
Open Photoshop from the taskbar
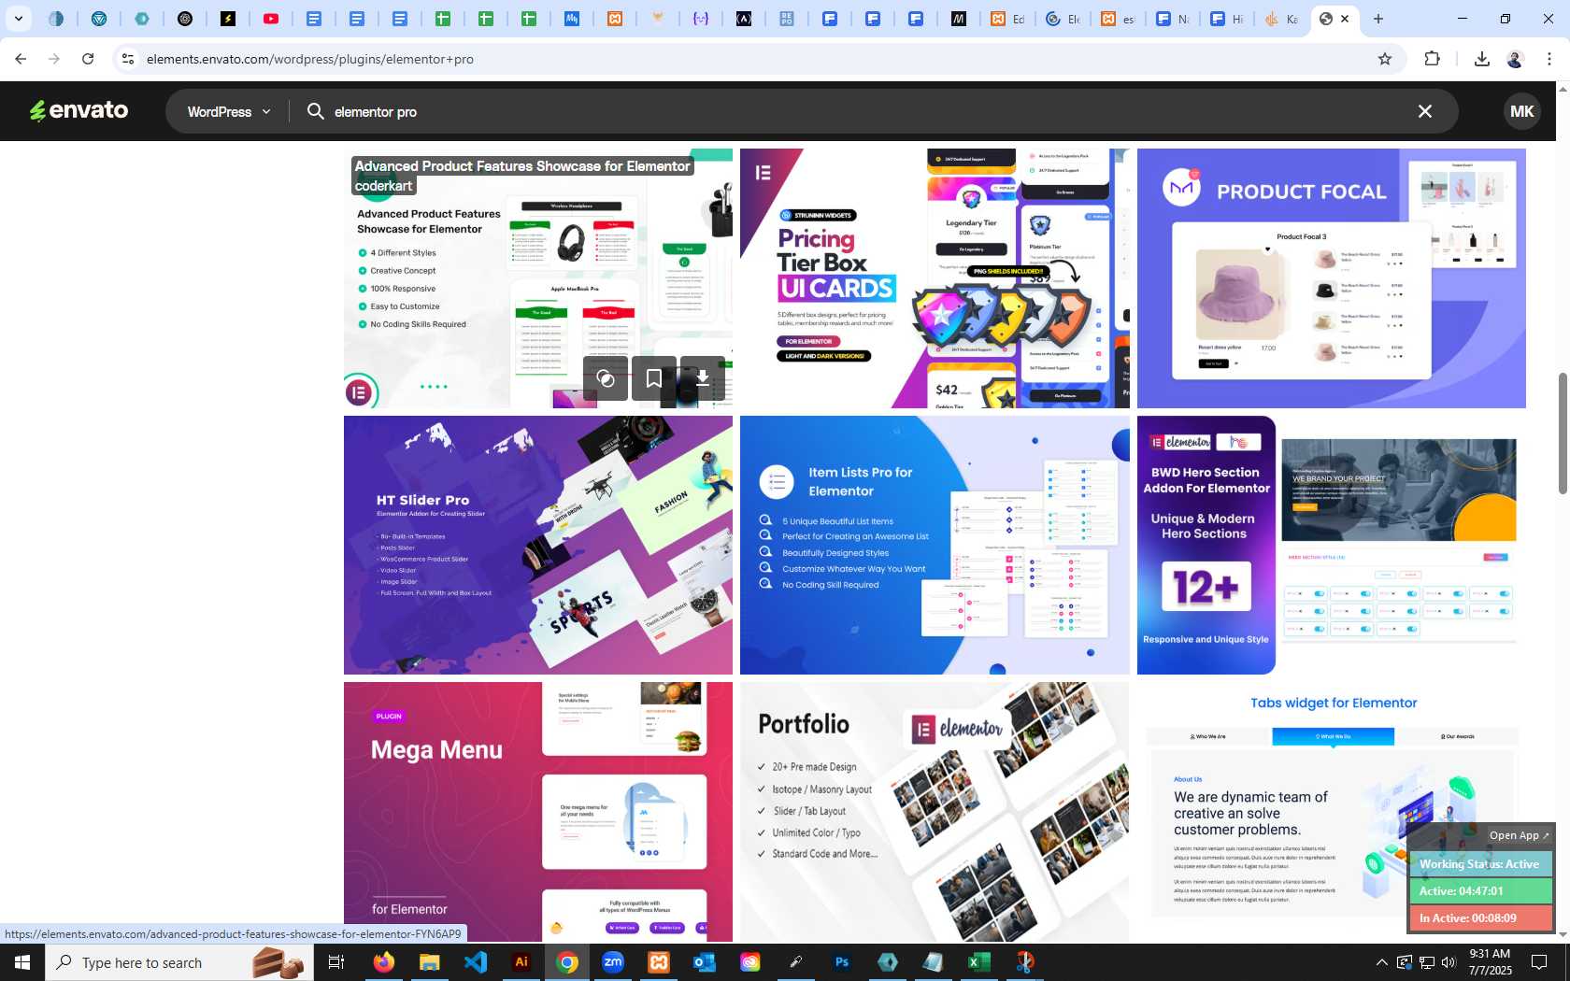(x=842, y=962)
